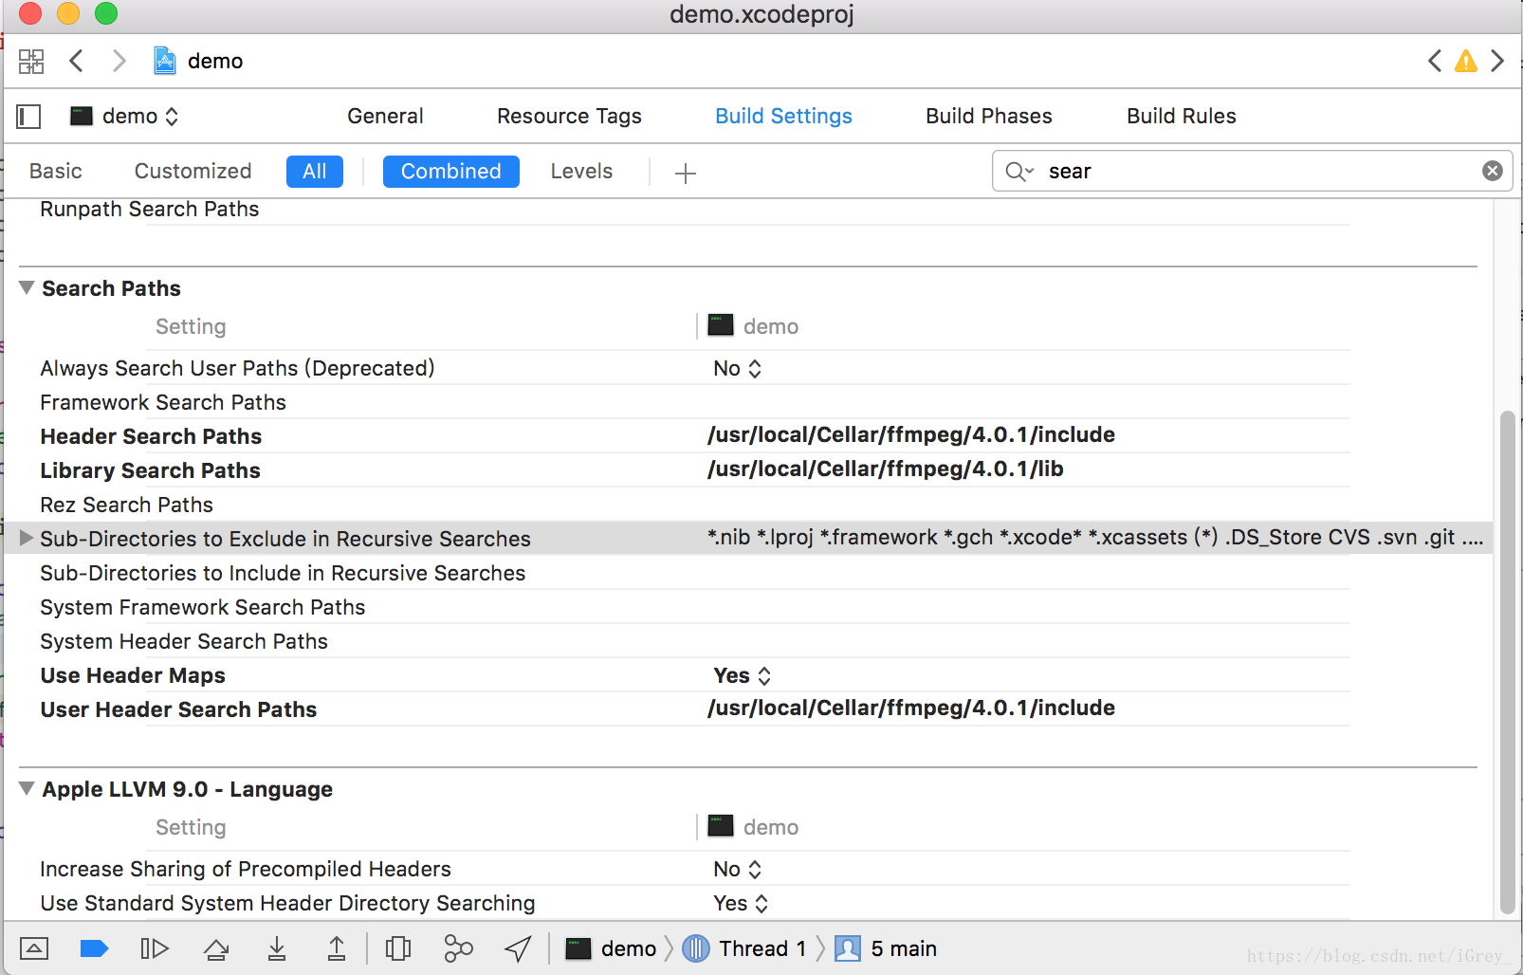
Task: Collapse the Apple LLVM 9.0 Language section
Action: coord(27,789)
